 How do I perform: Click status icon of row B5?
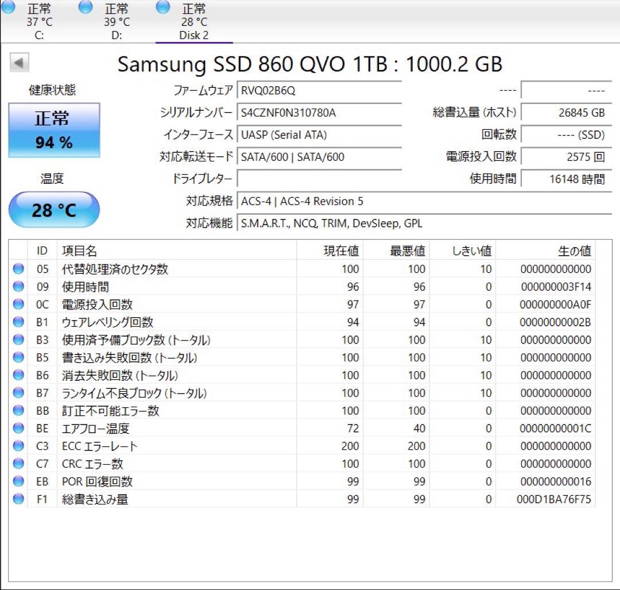click(18, 357)
